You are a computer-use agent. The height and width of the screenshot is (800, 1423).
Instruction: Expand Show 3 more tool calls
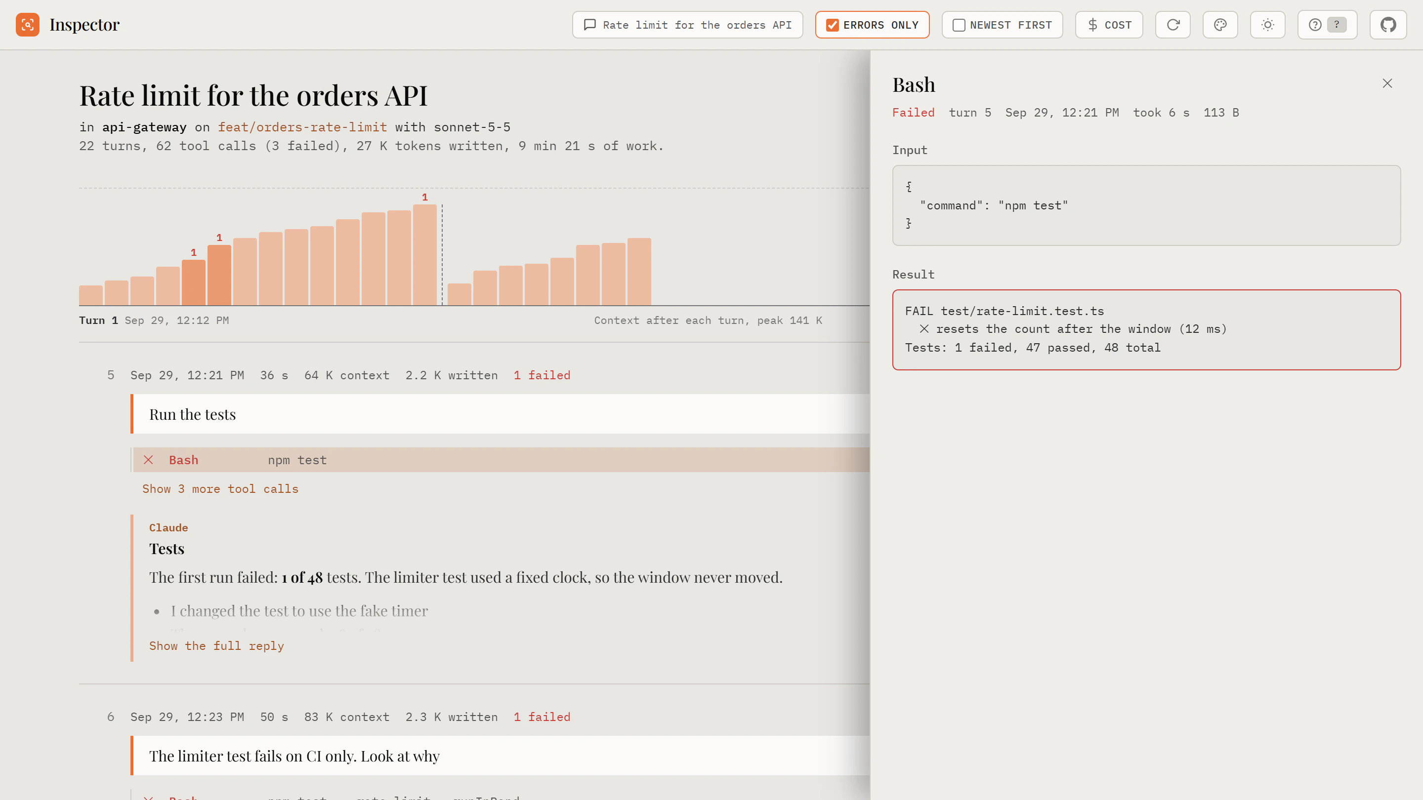pos(220,488)
